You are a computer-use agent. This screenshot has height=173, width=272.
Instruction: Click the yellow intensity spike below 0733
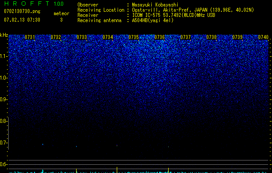point(77,170)
